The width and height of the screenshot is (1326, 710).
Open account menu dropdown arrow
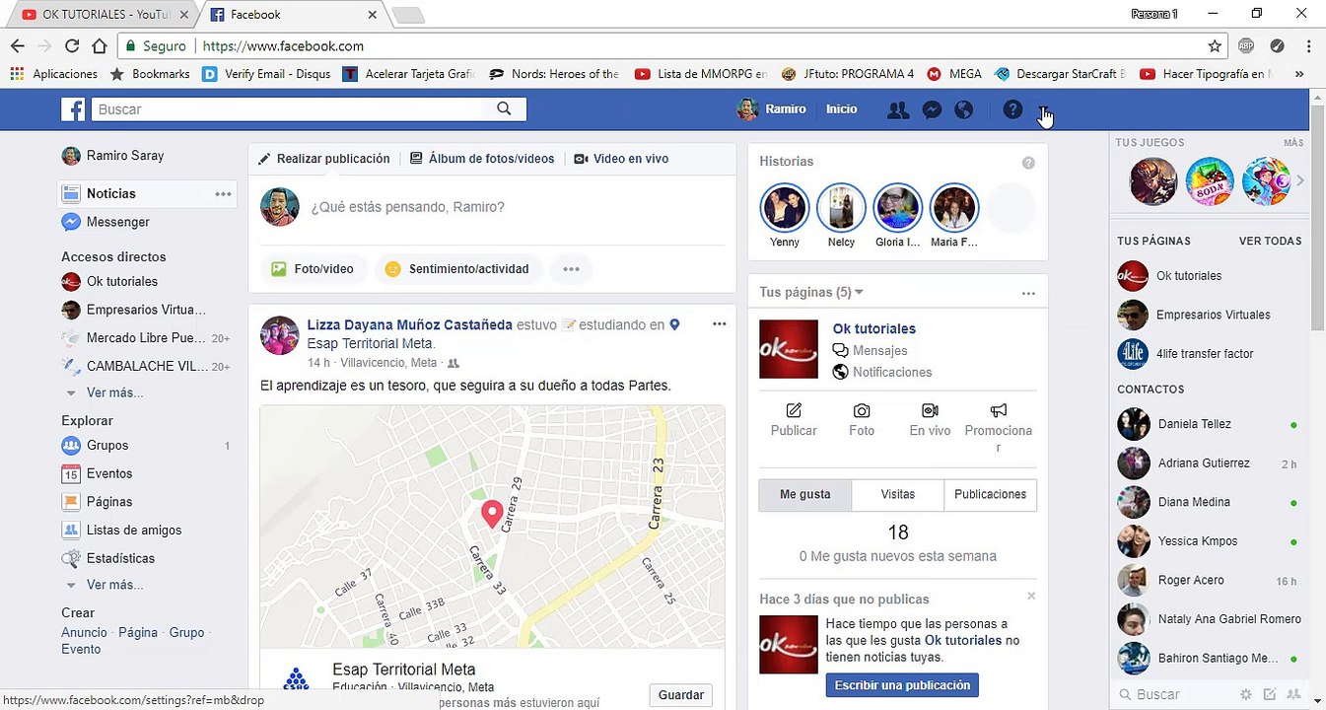(x=1044, y=109)
